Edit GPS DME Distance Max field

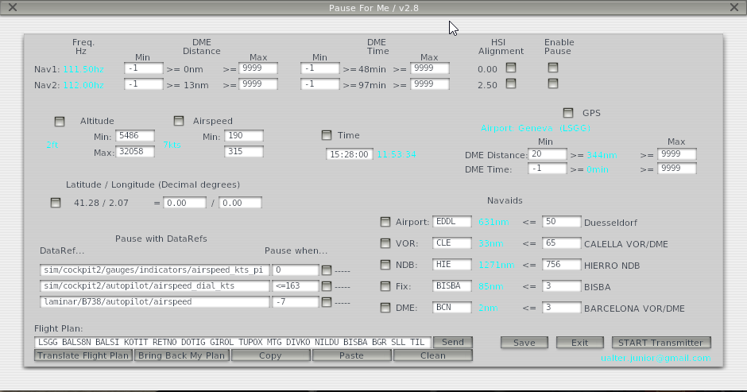(677, 154)
